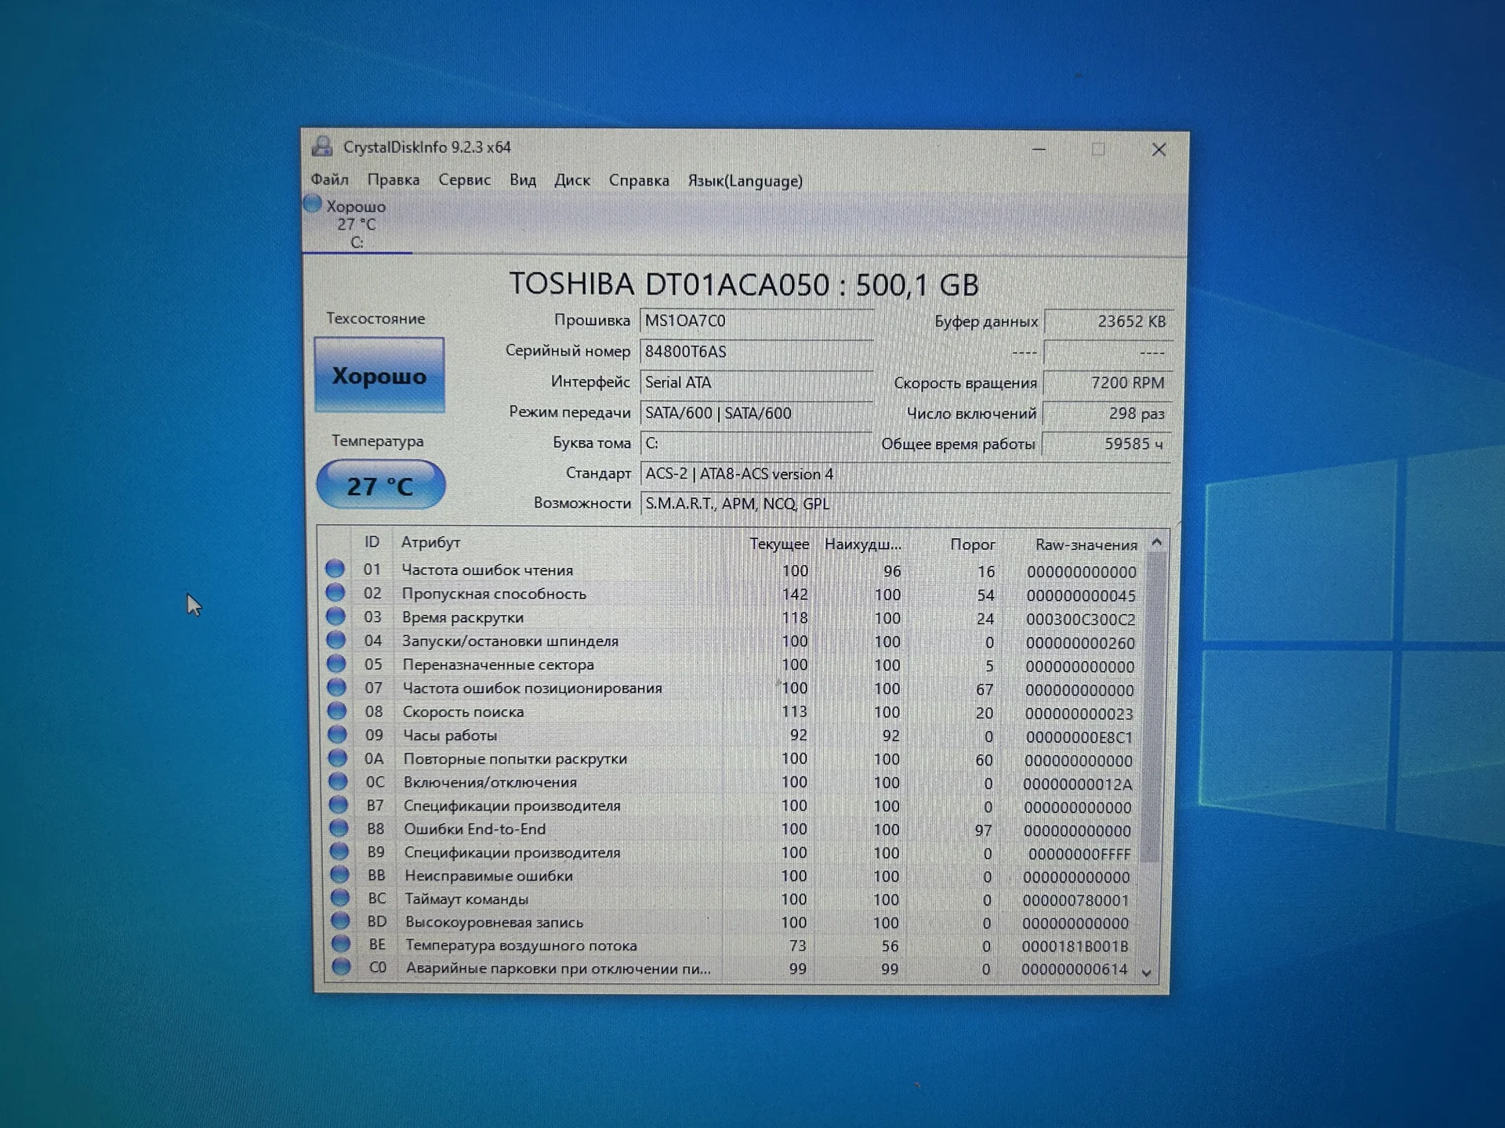Select the row Переназначенные сектора

click(734, 664)
